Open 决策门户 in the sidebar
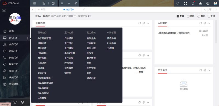The height and width of the screenshot is (106, 219). click(x=14, y=77)
